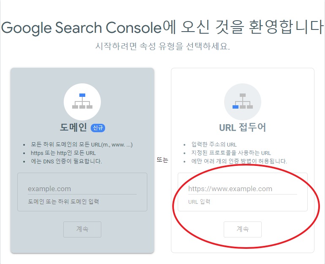Click the bullet https 또는 http인 모든 URL
The width and height of the screenshot is (325, 264).
tap(63, 153)
